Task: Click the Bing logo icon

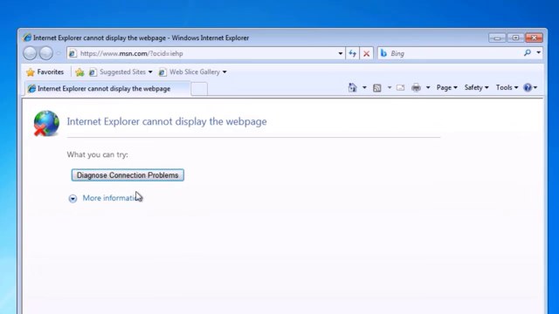Action: pyautogui.click(x=383, y=53)
